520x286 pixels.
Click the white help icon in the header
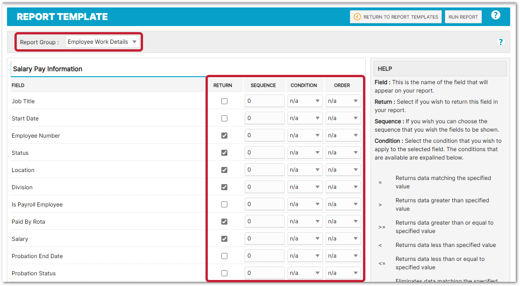tap(495, 15)
